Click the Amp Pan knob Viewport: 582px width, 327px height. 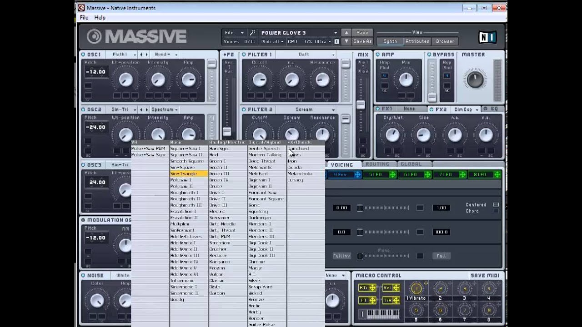(406, 80)
